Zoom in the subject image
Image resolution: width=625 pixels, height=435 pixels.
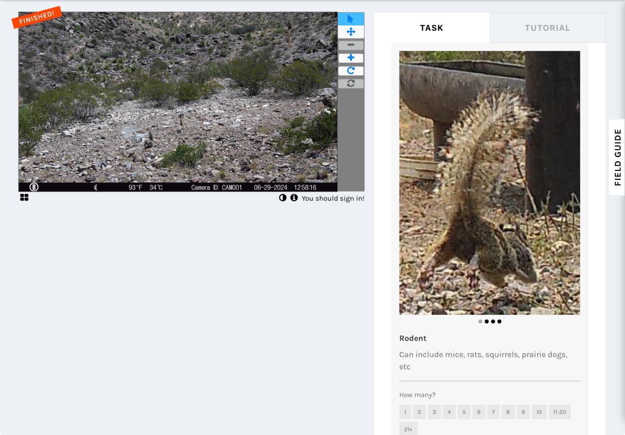tap(351, 58)
